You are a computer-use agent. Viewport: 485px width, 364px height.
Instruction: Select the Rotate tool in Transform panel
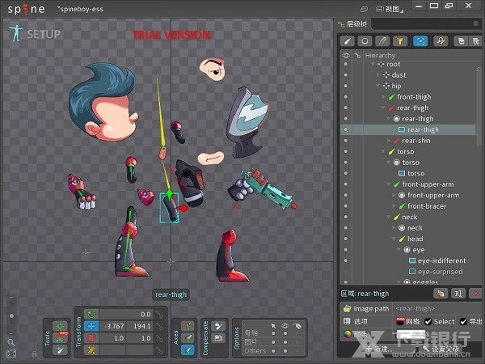(92, 314)
